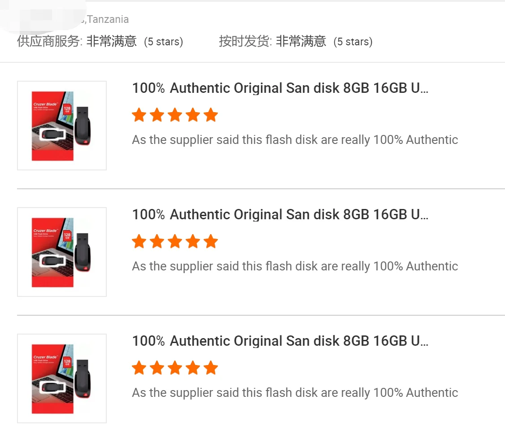Click the fourth star in the third review

tap(193, 368)
